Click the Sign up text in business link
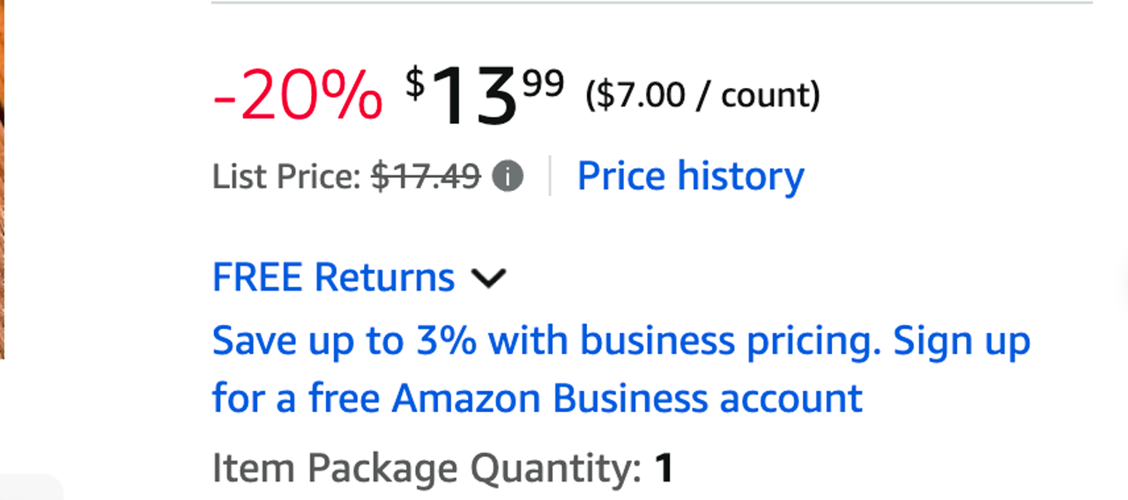Image resolution: width=1128 pixels, height=500 pixels. (962, 341)
